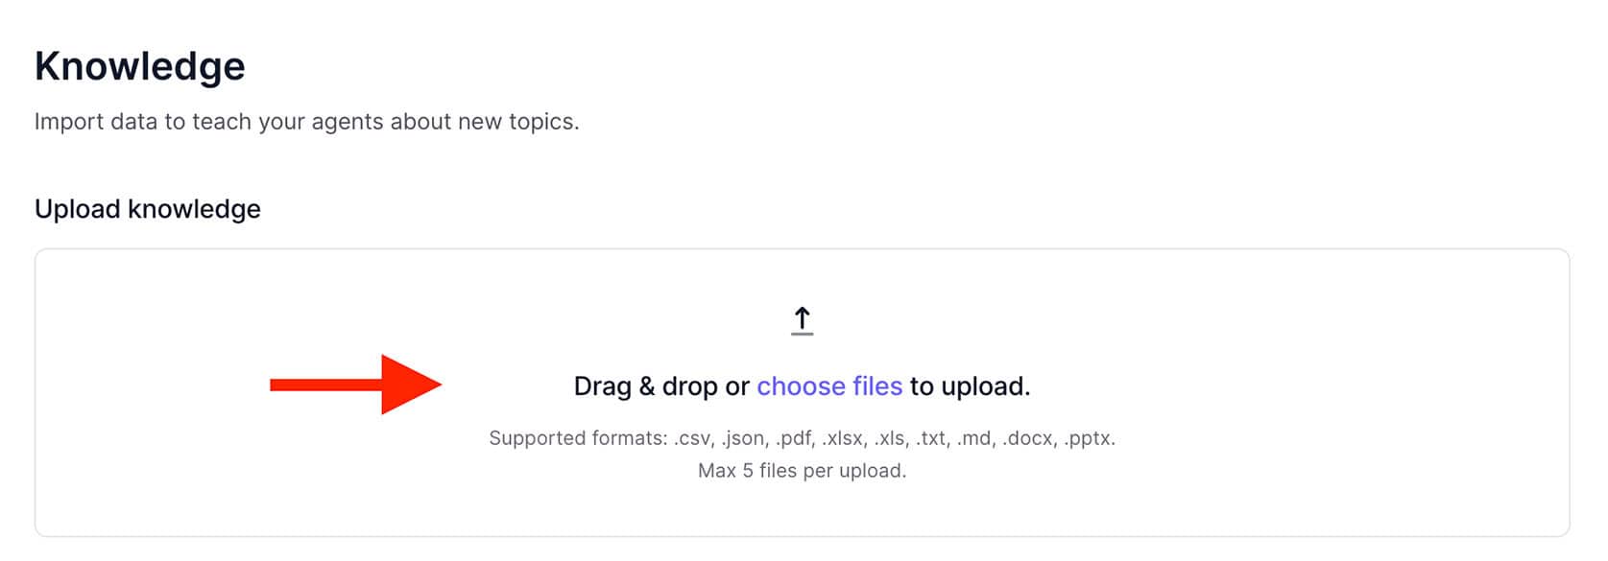Click the Max 5 files per upload note

point(802,471)
